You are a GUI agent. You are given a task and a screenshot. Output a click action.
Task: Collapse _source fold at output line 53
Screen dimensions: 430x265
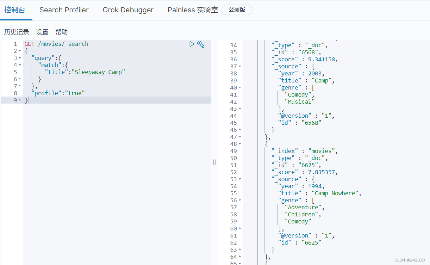point(240,179)
